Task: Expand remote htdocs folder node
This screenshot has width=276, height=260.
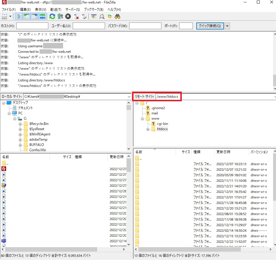Action: point(148,129)
